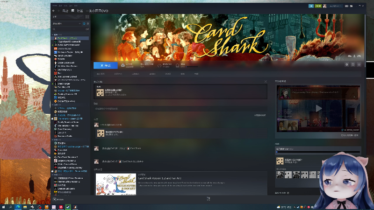374x210 pixels.
Task: Click the achievement progress bar beside trophy
Action: (192, 67)
